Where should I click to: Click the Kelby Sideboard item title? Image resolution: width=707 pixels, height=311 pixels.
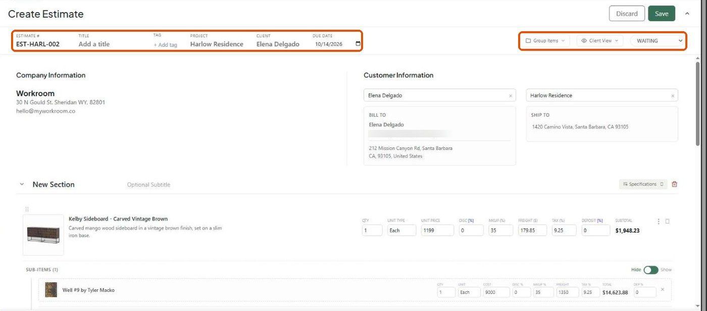click(118, 219)
